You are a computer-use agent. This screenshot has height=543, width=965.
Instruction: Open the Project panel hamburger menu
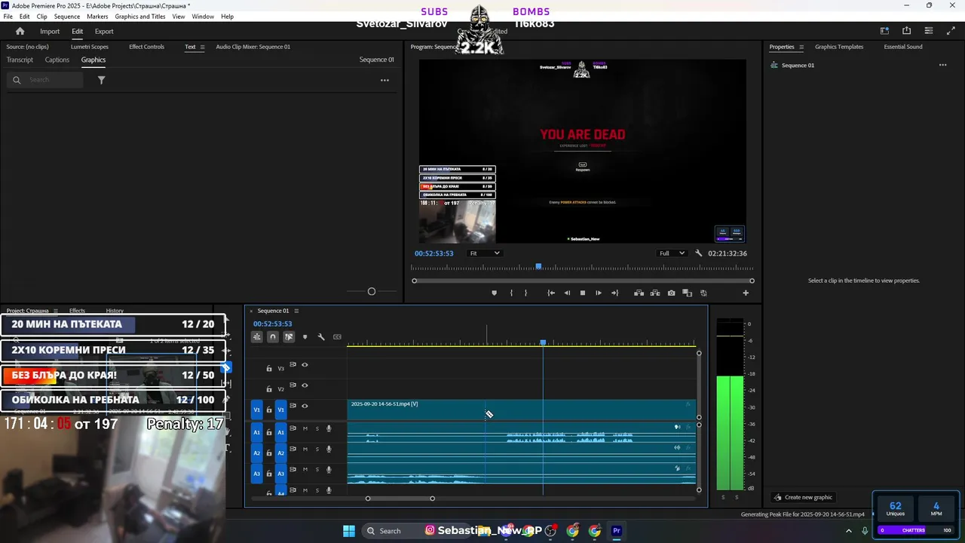tap(55, 311)
